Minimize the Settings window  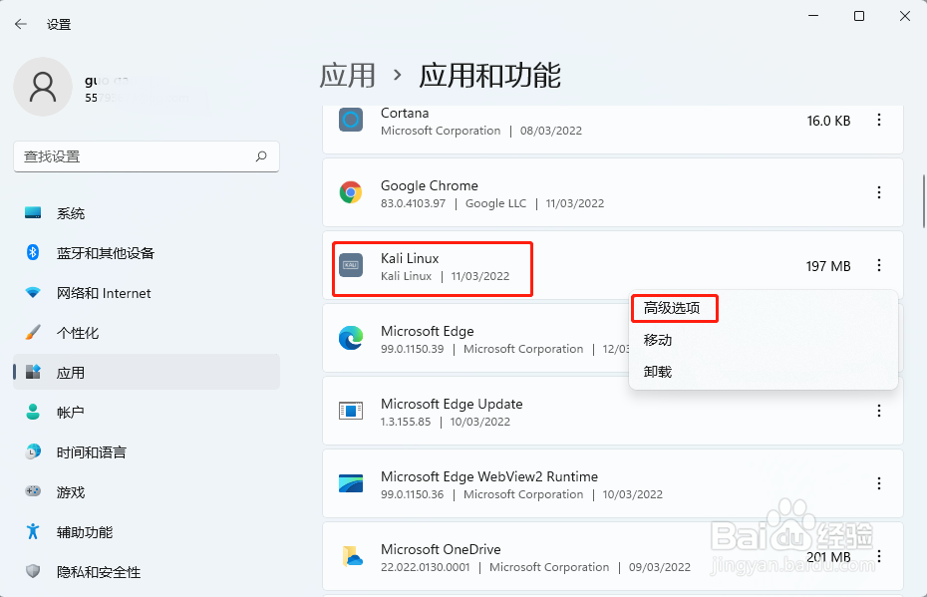tap(813, 16)
